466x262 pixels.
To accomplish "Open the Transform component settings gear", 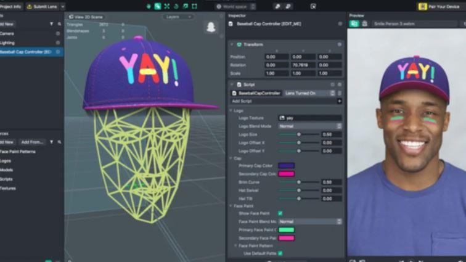I will tap(339, 44).
